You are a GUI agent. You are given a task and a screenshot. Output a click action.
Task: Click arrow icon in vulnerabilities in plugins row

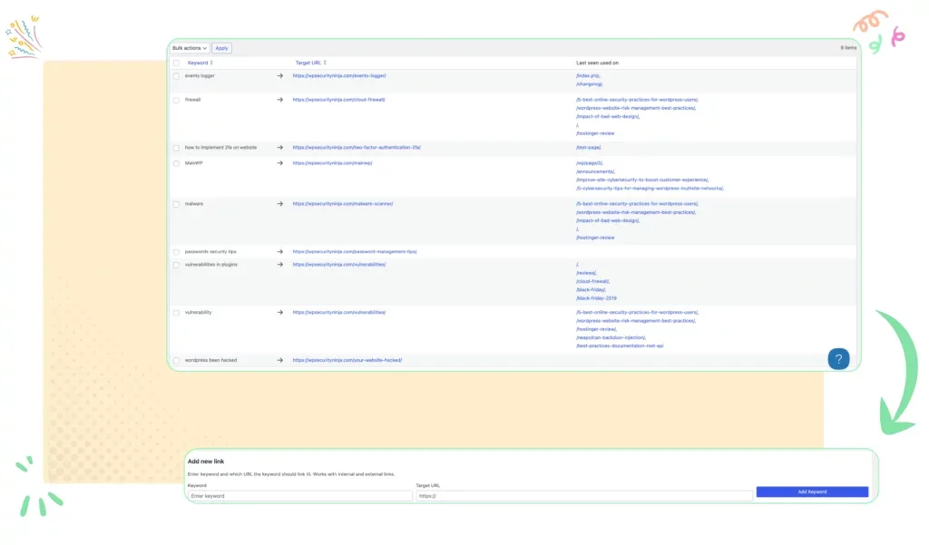click(279, 265)
